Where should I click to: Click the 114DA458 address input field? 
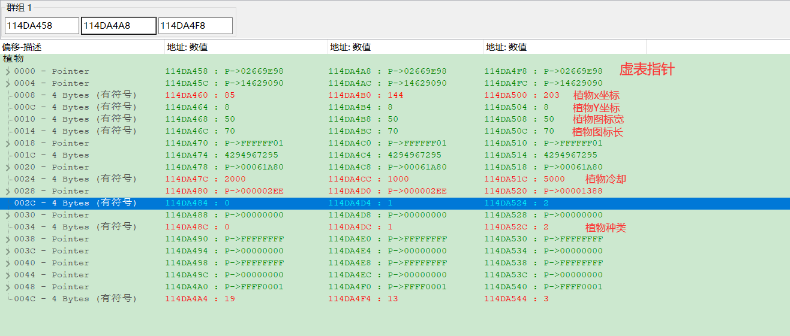click(x=41, y=26)
